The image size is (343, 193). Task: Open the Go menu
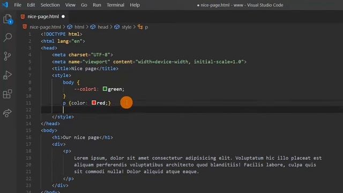(84, 5)
